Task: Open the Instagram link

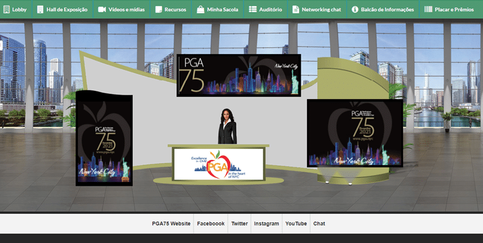Action: click(x=266, y=224)
